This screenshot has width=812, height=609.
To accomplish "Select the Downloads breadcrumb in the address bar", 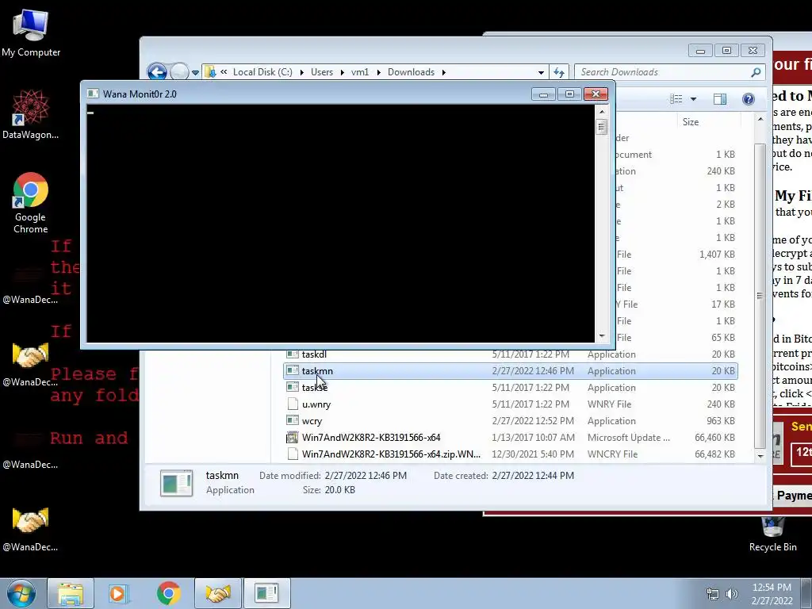I will [412, 72].
